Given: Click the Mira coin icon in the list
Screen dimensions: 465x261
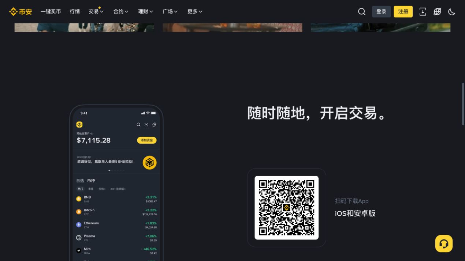Looking at the screenshot, I should pyautogui.click(x=79, y=251).
